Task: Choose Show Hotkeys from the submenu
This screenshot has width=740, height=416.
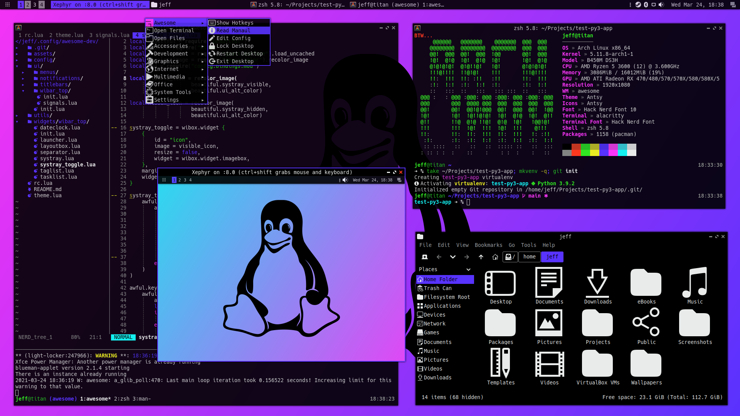Action: click(239, 23)
